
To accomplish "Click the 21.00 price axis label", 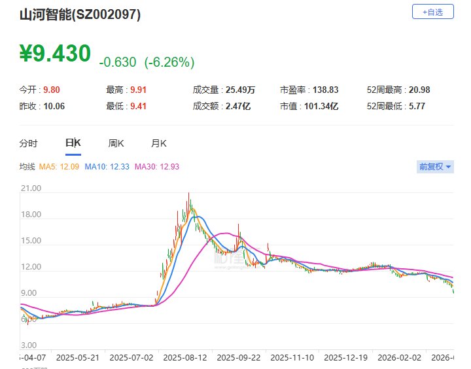I will 31,188.
